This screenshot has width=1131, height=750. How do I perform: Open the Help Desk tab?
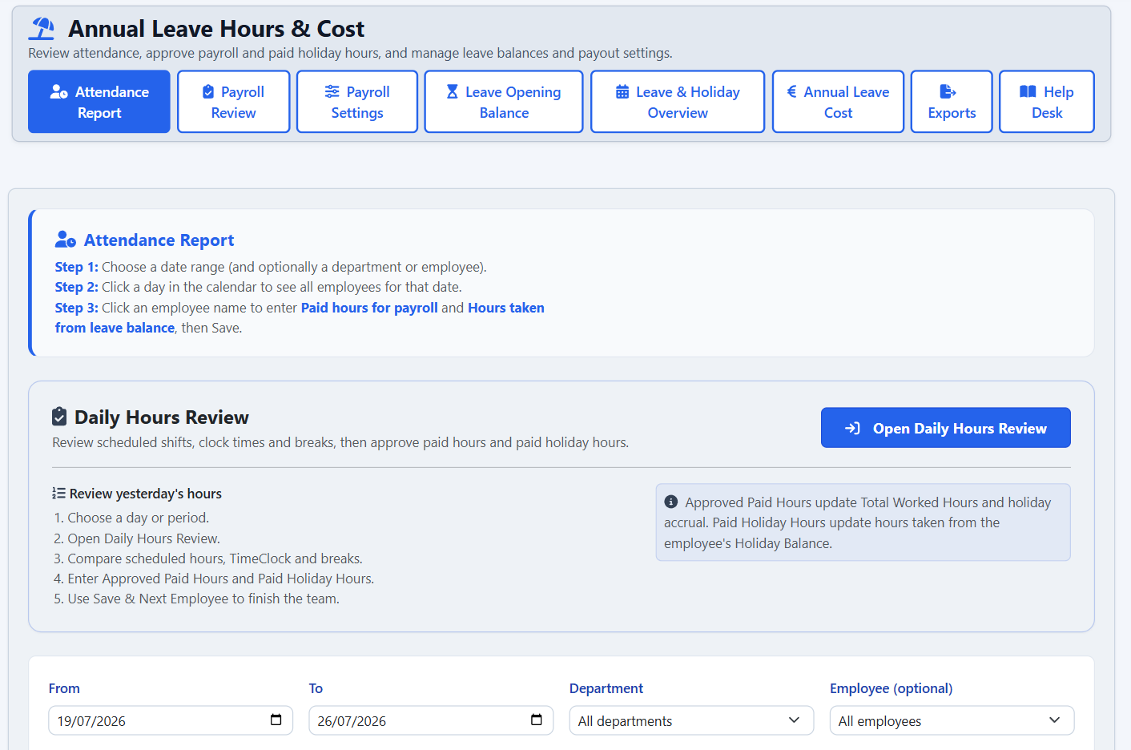point(1047,102)
